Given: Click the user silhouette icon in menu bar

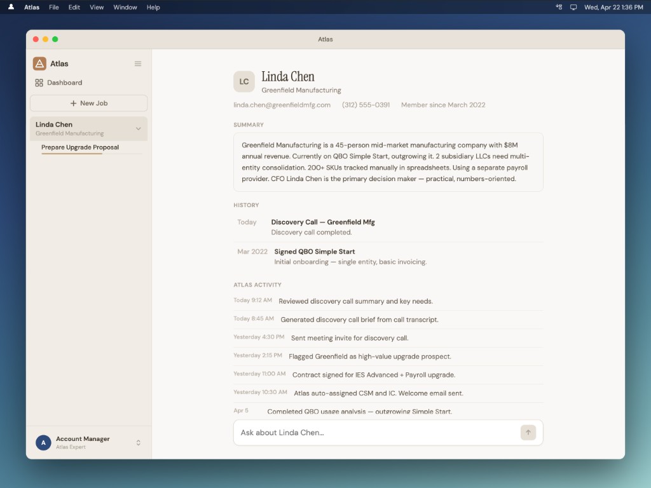Looking at the screenshot, I should 11,7.
